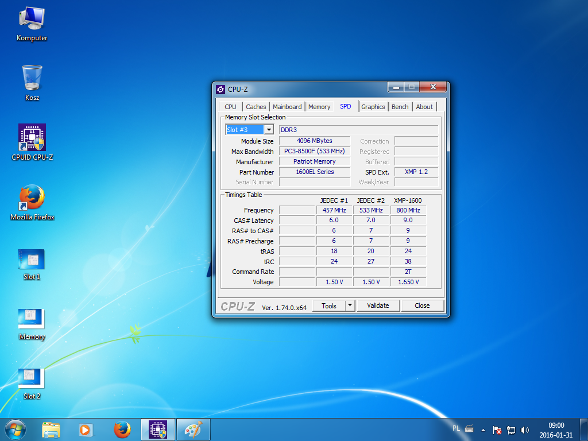Open the Slot 1 image file on the desktop
This screenshot has width=588, height=441.
click(x=32, y=260)
